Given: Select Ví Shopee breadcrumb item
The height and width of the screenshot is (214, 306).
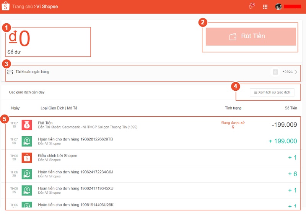Looking at the screenshot, I should click(x=47, y=7).
